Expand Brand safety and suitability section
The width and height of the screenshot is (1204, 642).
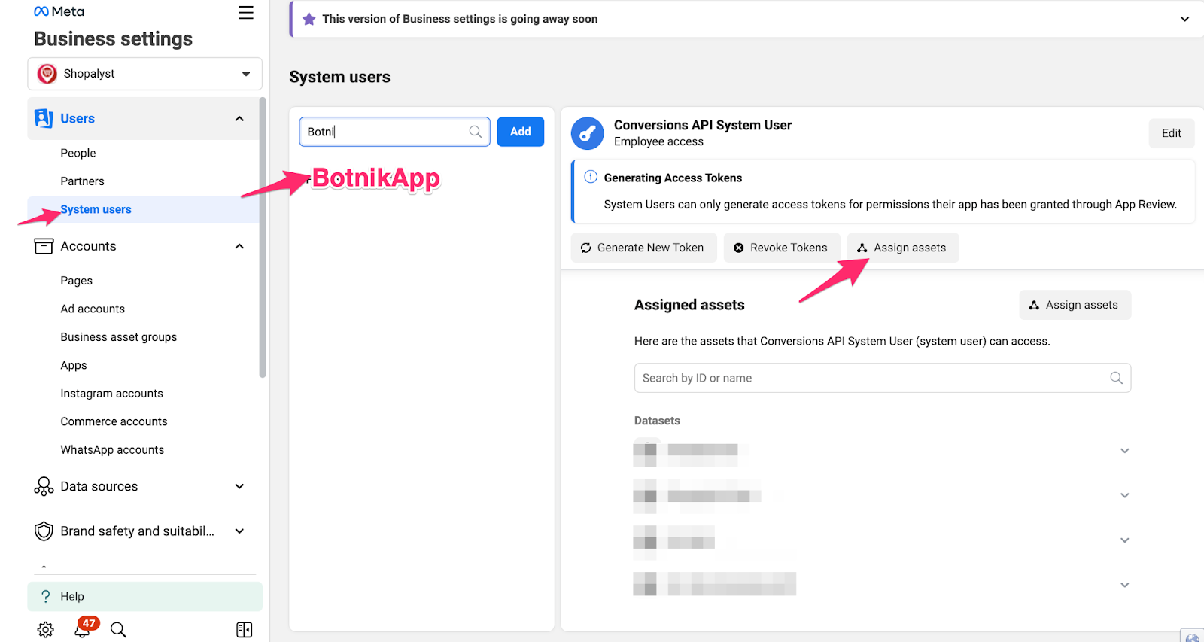click(x=239, y=531)
